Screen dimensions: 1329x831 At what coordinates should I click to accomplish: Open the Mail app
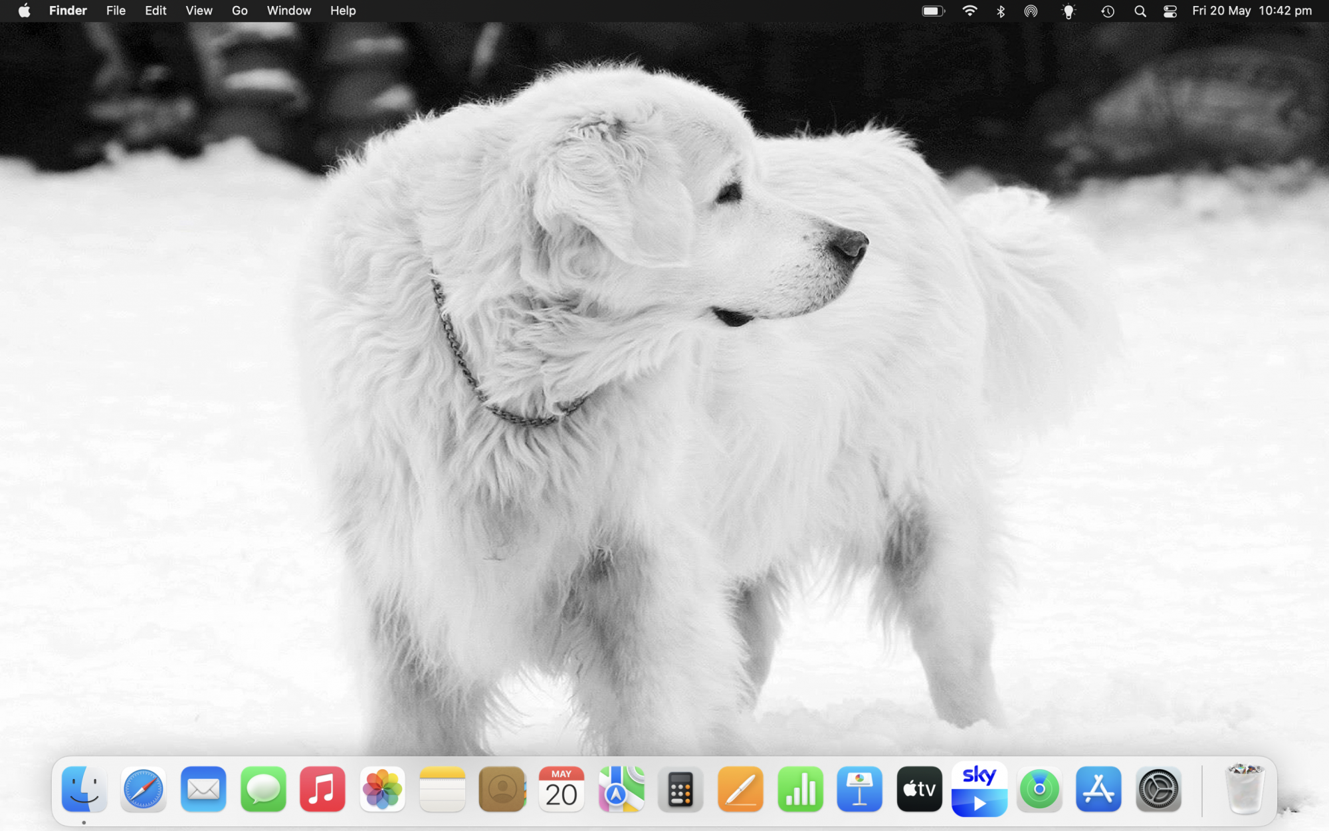click(x=203, y=789)
